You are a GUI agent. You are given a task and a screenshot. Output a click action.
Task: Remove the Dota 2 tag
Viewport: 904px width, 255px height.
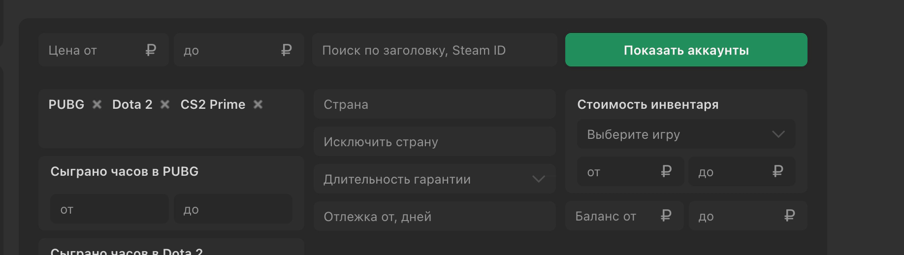tap(165, 104)
